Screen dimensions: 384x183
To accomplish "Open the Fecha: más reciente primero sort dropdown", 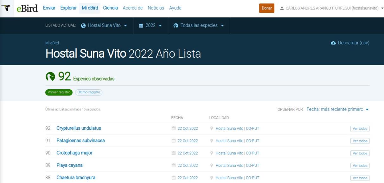I will click(338, 109).
